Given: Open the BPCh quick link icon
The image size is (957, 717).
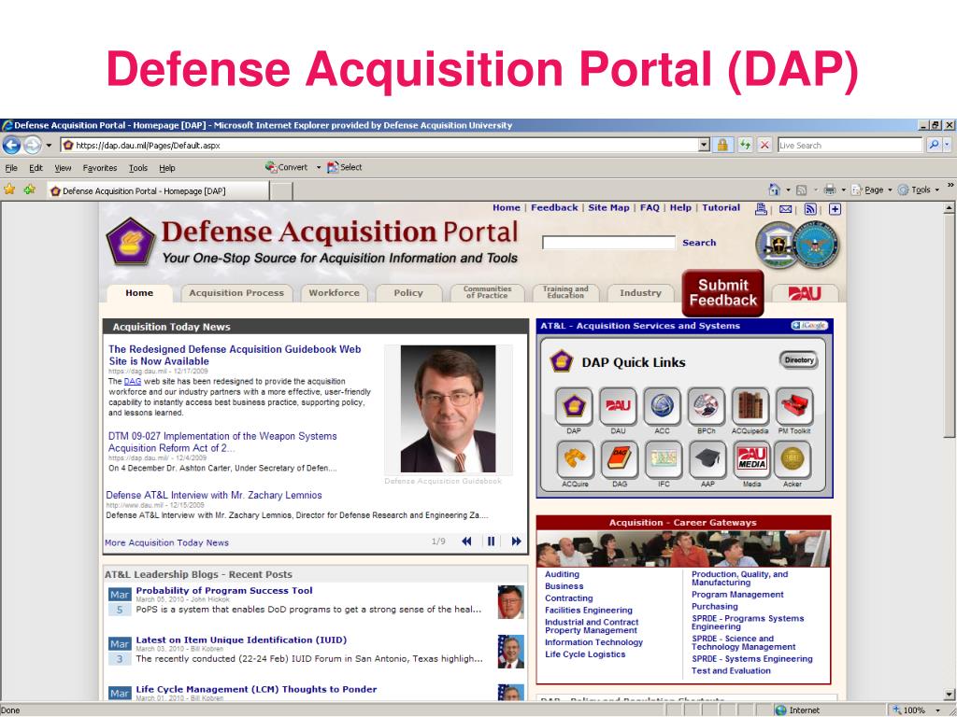Looking at the screenshot, I should 707,406.
